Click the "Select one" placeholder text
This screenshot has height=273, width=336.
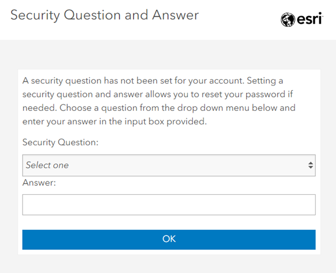pos(47,165)
